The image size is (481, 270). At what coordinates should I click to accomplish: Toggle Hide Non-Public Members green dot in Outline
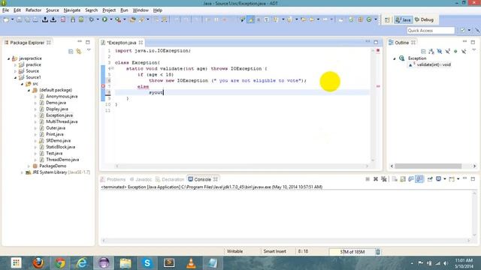click(x=455, y=52)
